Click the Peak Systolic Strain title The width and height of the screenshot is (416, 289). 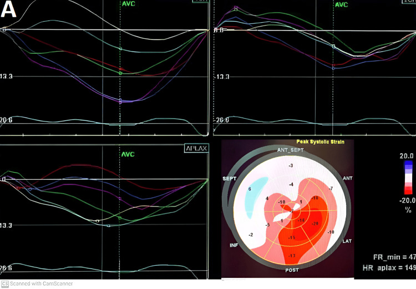[x=320, y=141]
